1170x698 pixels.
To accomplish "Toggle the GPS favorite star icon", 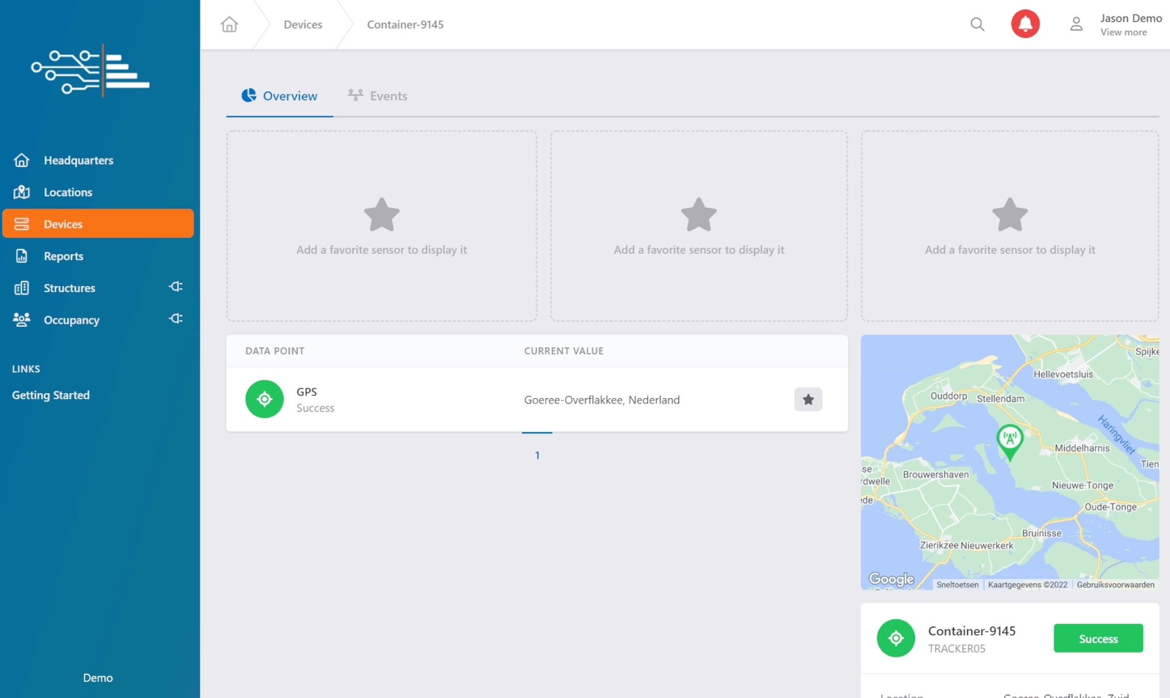I will [808, 399].
